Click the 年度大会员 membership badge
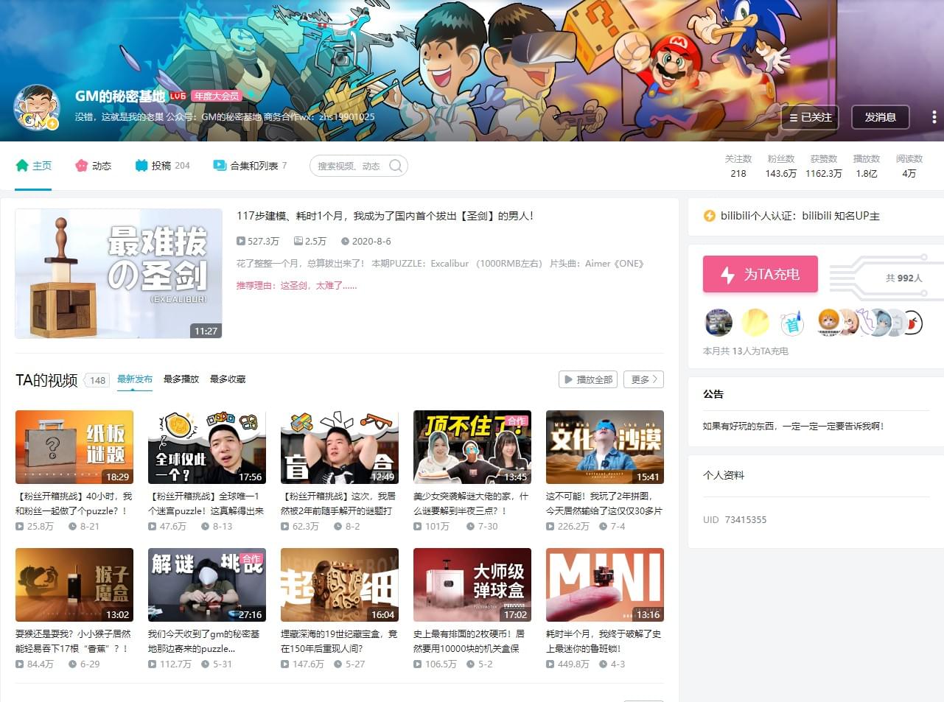 [x=216, y=96]
